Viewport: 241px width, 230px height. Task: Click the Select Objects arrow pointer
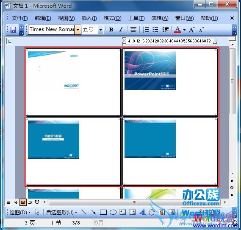[x=37, y=213]
